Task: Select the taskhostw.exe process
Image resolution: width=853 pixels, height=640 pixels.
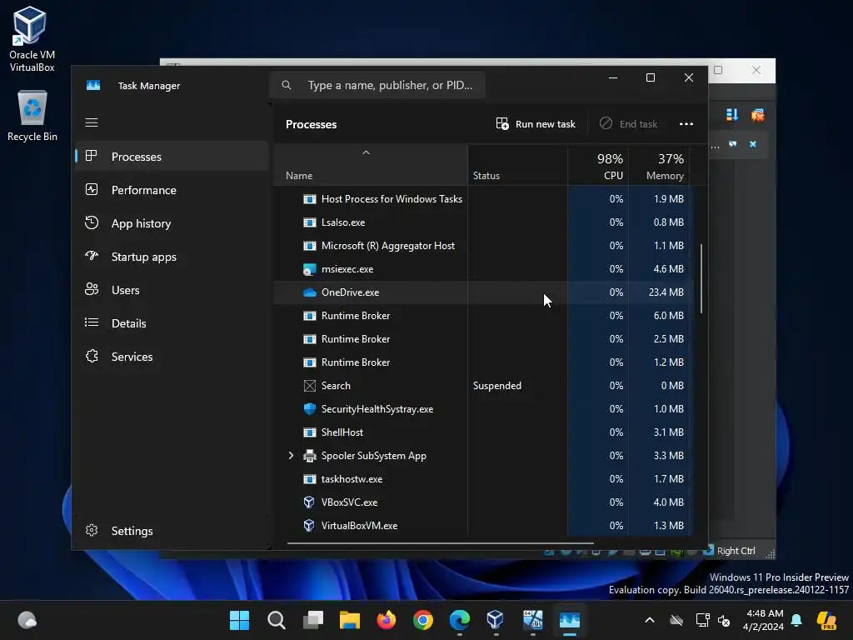Action: pos(482,479)
